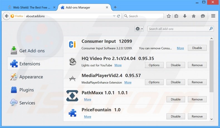The height and width of the screenshot is (128, 220).
Task: Click the MediaPlayerVid2.4 extension icon
Action: point(72,79)
